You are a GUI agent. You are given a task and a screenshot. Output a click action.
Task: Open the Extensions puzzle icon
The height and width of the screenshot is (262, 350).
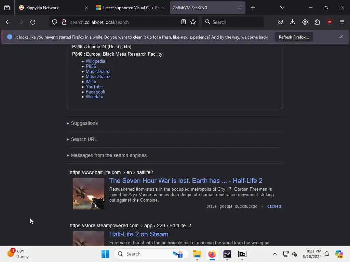[x=317, y=22]
